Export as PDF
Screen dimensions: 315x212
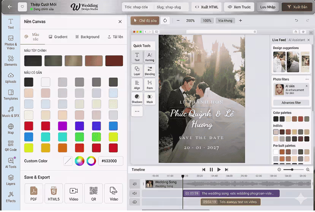34,193
